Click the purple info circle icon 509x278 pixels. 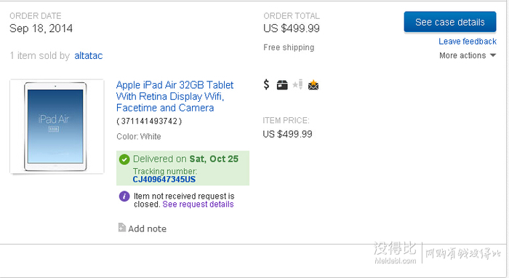pyautogui.click(x=124, y=196)
